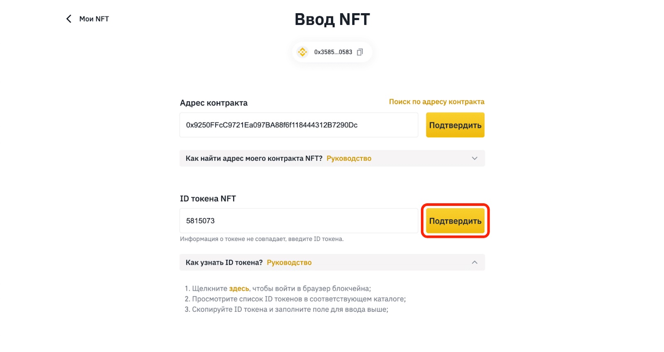This screenshot has width=664, height=352.
Task: Open the Руководство link about token IDs
Action: pyautogui.click(x=289, y=262)
